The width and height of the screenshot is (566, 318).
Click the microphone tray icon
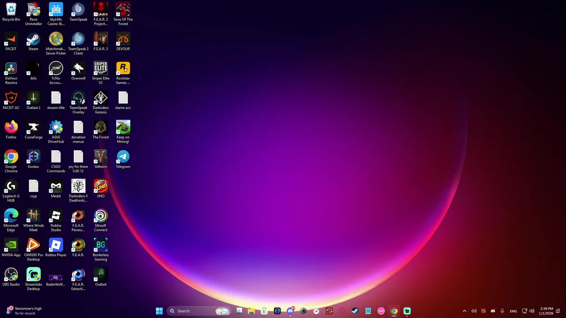[502, 311]
